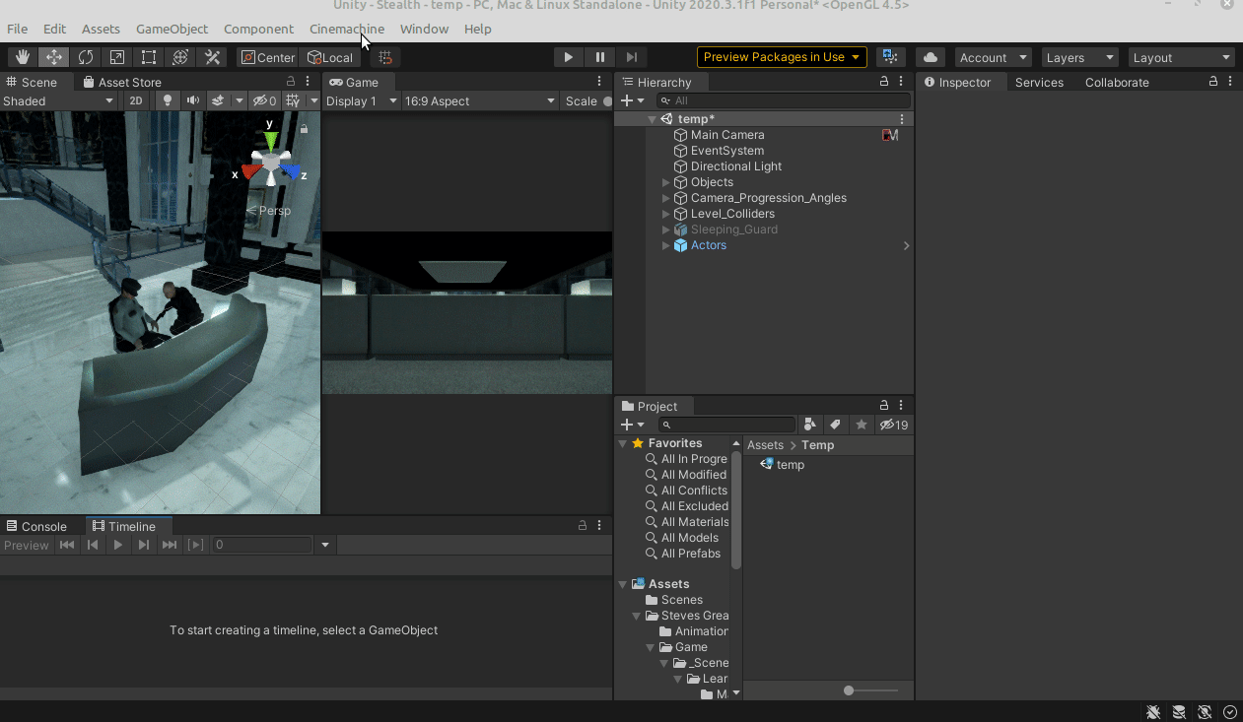This screenshot has height=722, width=1243.
Task: Toggle Center pivot mode button
Action: pyautogui.click(x=267, y=57)
